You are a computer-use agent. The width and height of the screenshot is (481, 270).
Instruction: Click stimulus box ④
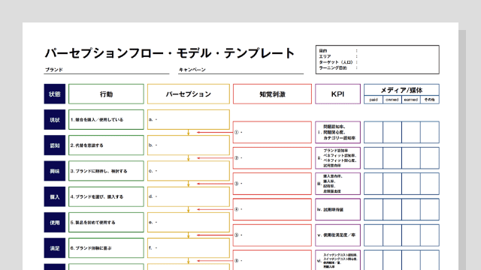pos(272,209)
